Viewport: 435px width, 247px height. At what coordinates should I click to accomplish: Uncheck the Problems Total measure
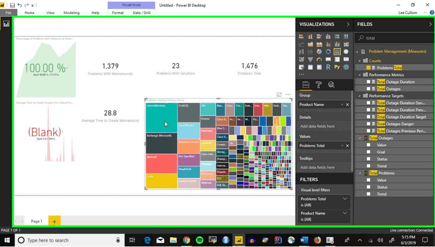[x=368, y=68]
